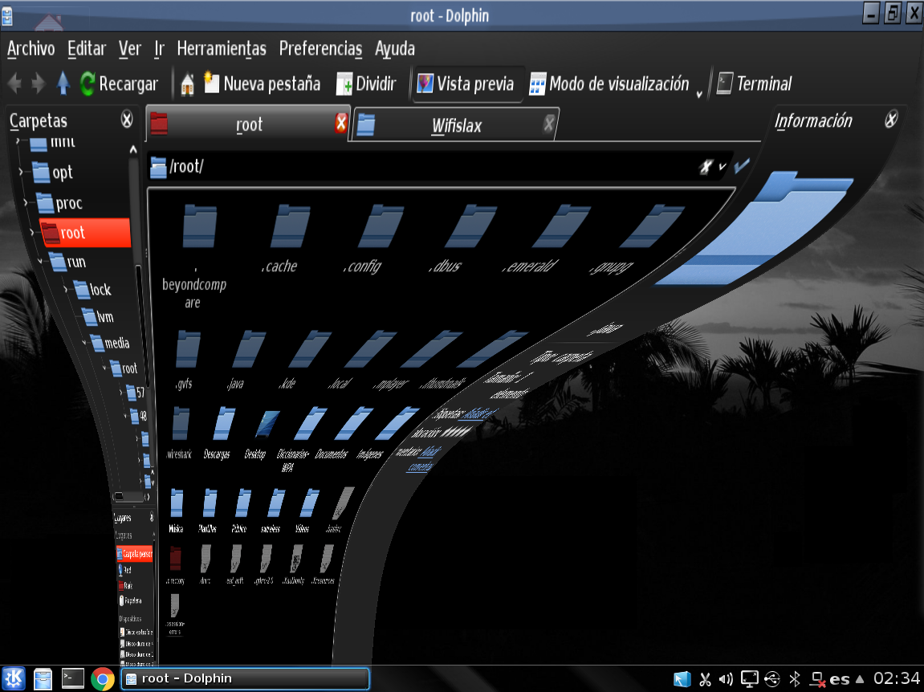Open the Preferencias menu
The height and width of the screenshot is (692, 924).
(x=320, y=48)
